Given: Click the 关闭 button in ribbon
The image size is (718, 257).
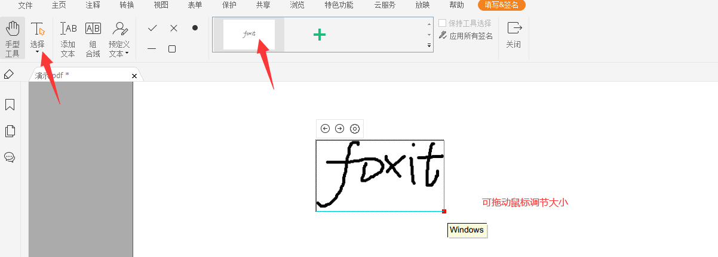Looking at the screenshot, I should pos(513,35).
